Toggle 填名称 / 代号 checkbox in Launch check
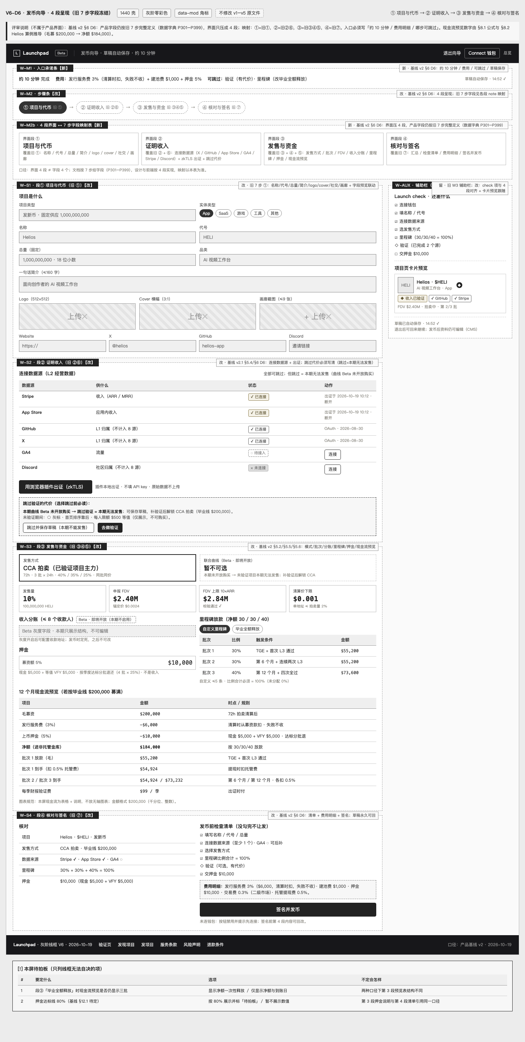 (x=396, y=213)
